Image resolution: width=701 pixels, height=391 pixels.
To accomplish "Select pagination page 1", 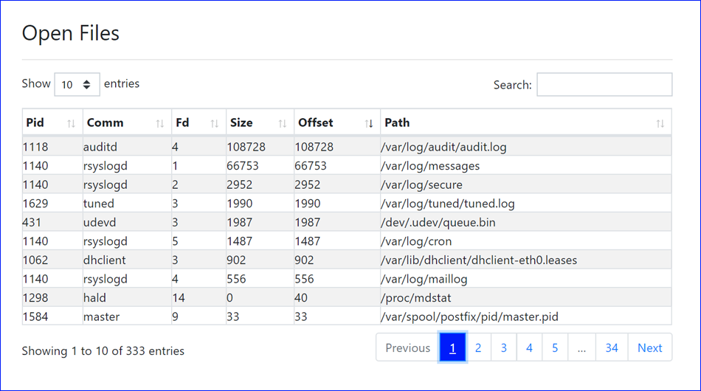I will [x=452, y=347].
